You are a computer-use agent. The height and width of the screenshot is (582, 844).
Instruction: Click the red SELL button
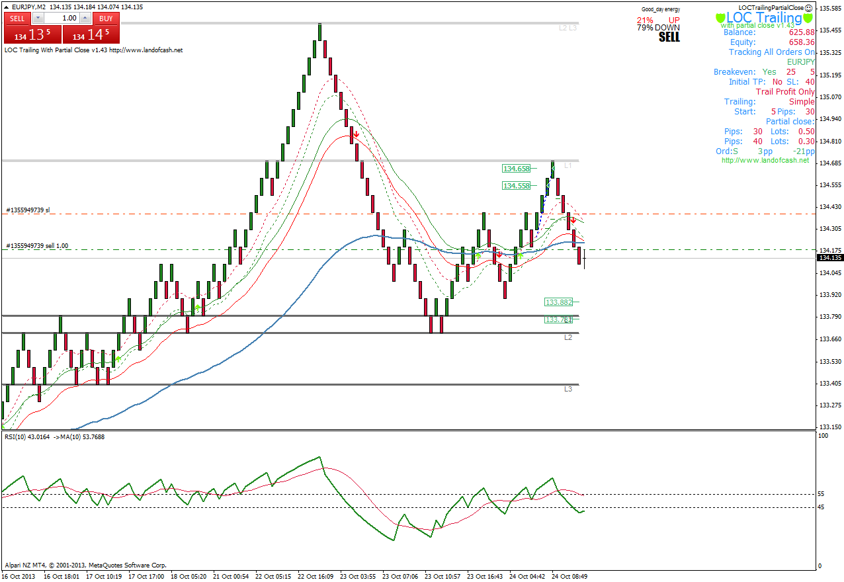tap(17, 19)
